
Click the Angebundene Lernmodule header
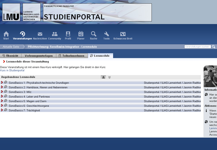[x=18, y=77]
